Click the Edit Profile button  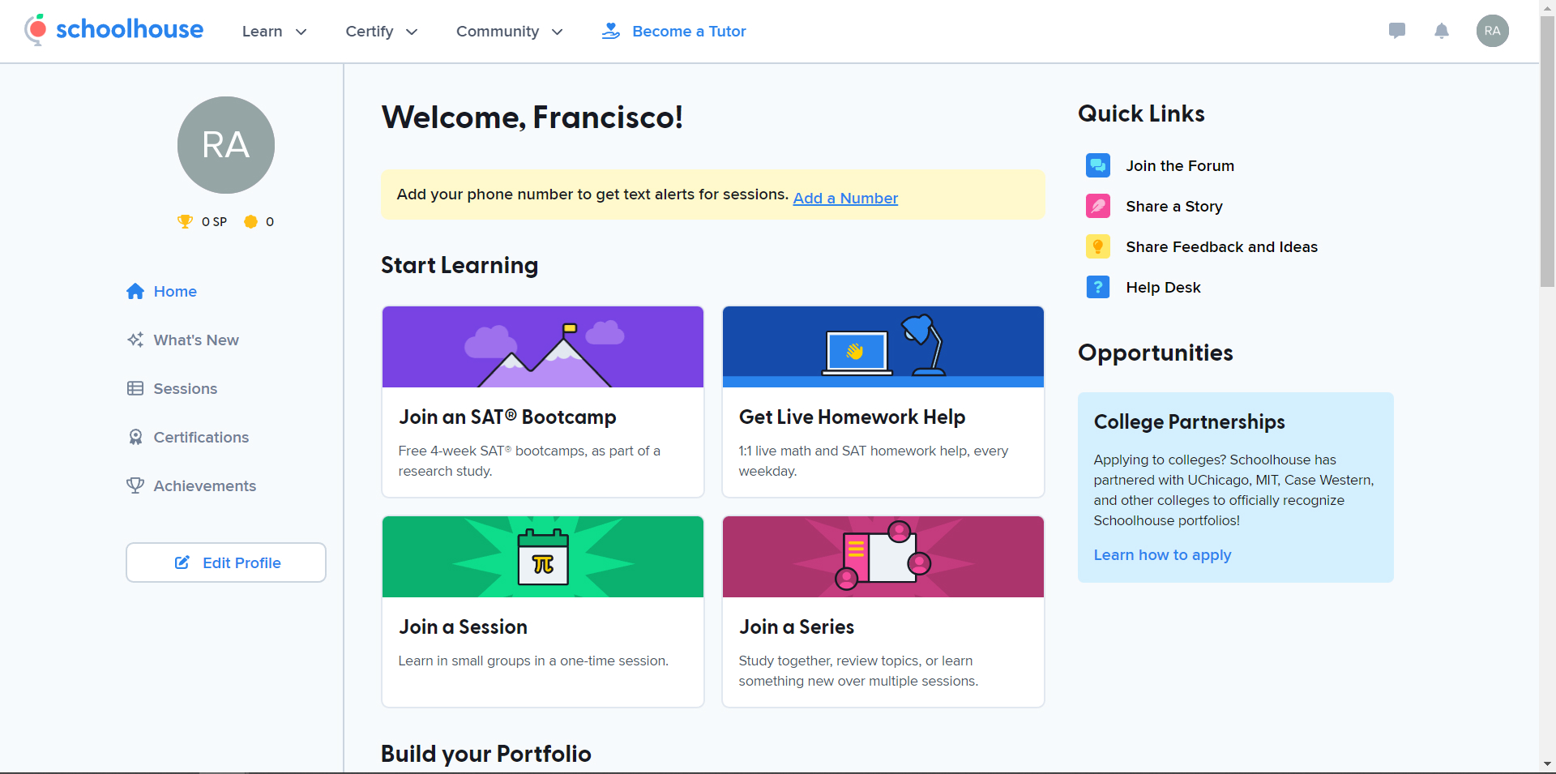point(226,562)
